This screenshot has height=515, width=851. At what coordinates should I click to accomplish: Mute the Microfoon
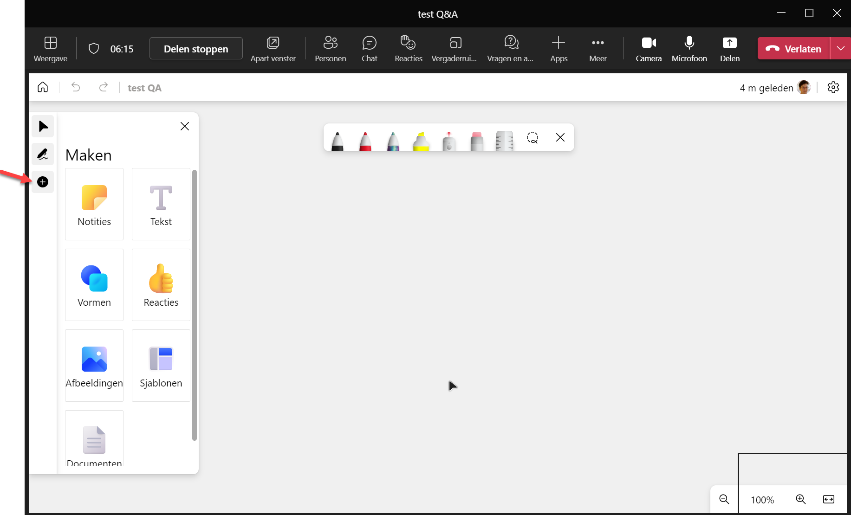pos(689,49)
